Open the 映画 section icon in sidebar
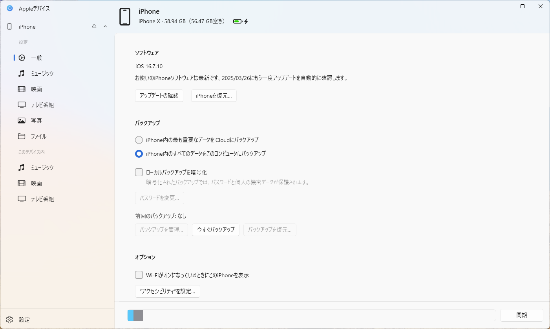This screenshot has width=550, height=329. pos(21,89)
